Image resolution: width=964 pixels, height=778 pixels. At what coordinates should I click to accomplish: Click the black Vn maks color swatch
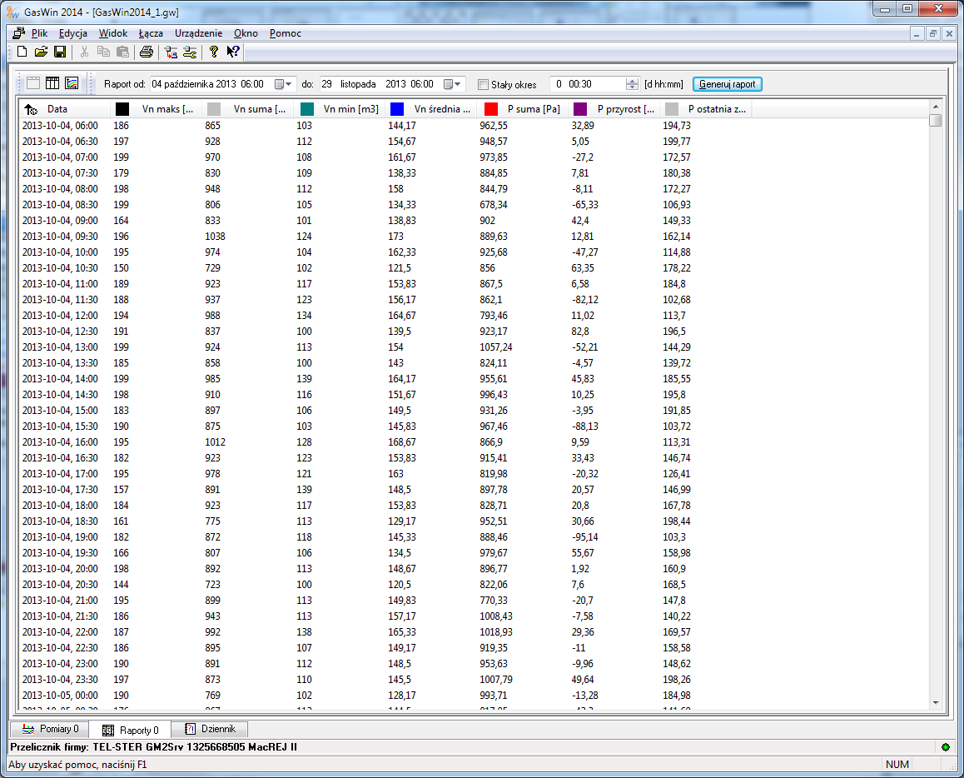(122, 109)
